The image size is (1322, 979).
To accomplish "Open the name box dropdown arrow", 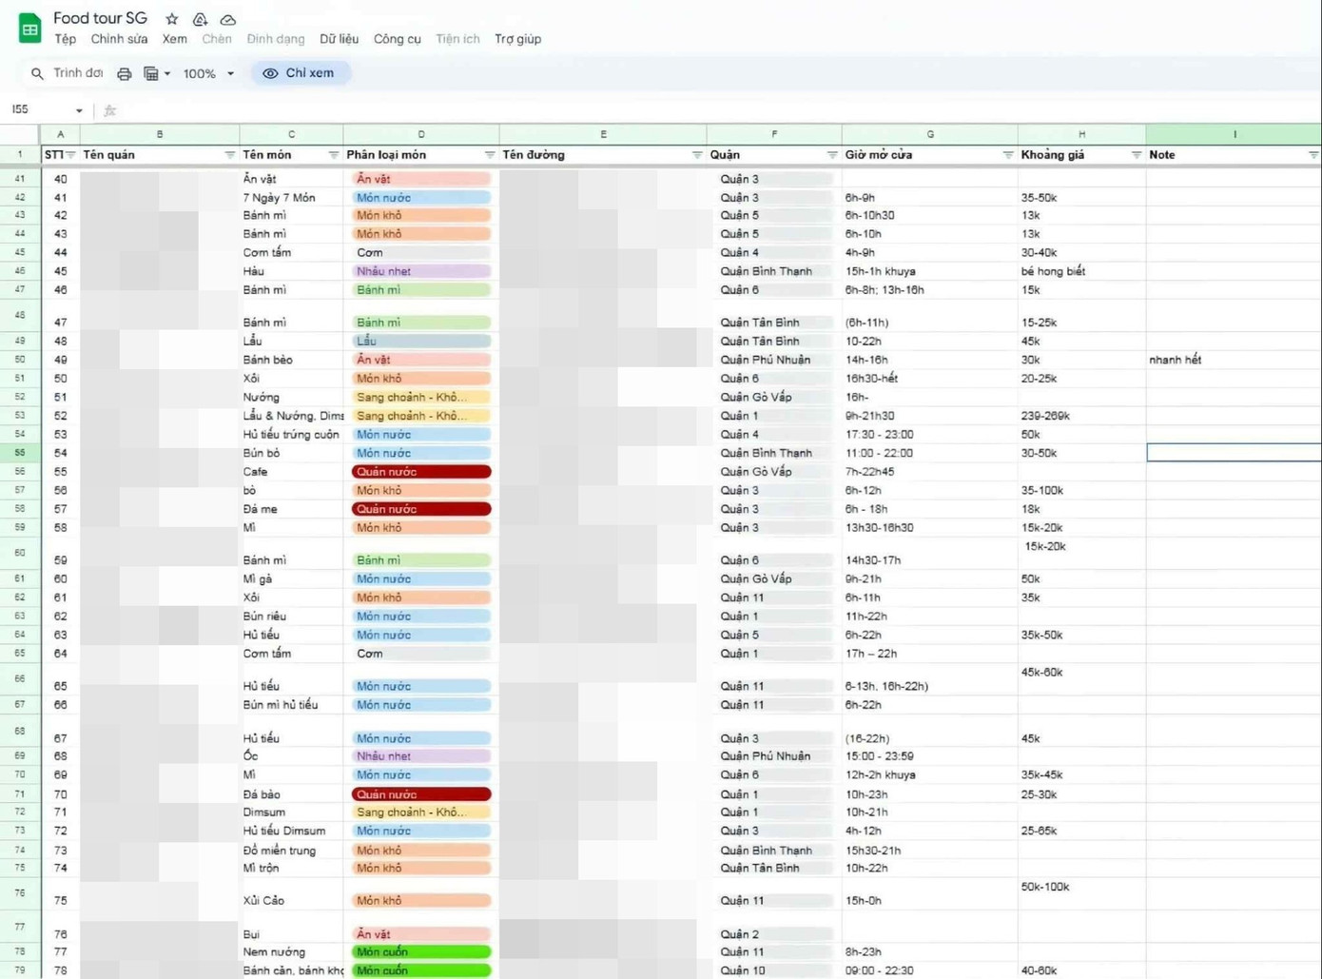I will [79, 110].
